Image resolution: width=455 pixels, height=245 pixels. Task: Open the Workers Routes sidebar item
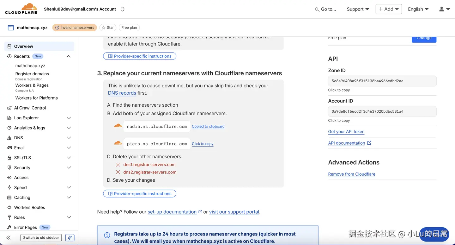click(29, 208)
